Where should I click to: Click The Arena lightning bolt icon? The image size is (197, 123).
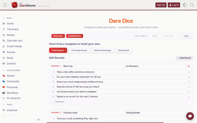4,29
